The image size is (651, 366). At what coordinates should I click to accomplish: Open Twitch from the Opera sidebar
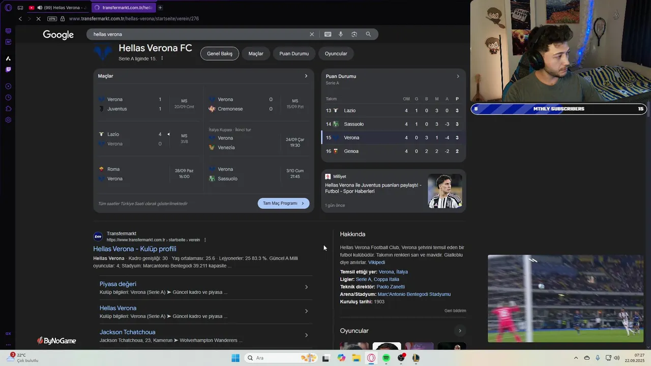(x=8, y=70)
